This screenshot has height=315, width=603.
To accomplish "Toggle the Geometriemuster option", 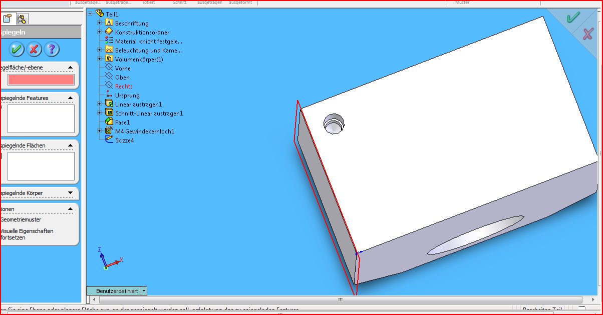I will pos(21,219).
